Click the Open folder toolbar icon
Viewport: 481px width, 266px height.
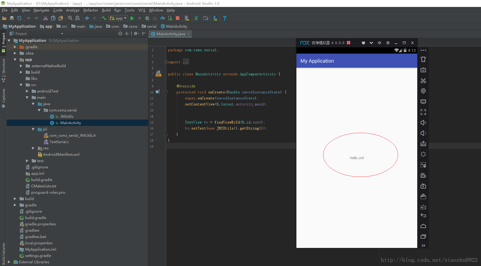pyautogui.click(x=4, y=18)
